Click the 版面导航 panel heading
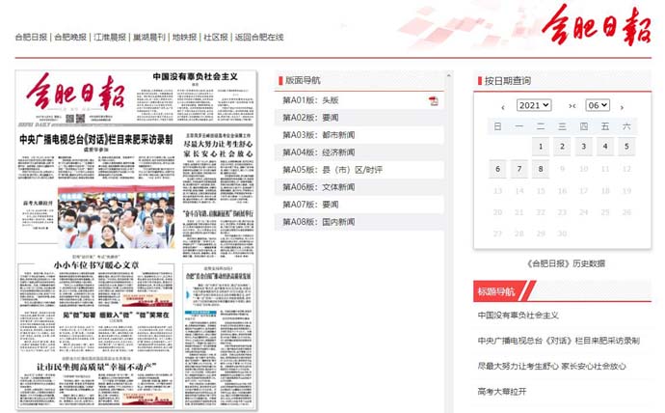The image size is (665, 413). pos(303,80)
